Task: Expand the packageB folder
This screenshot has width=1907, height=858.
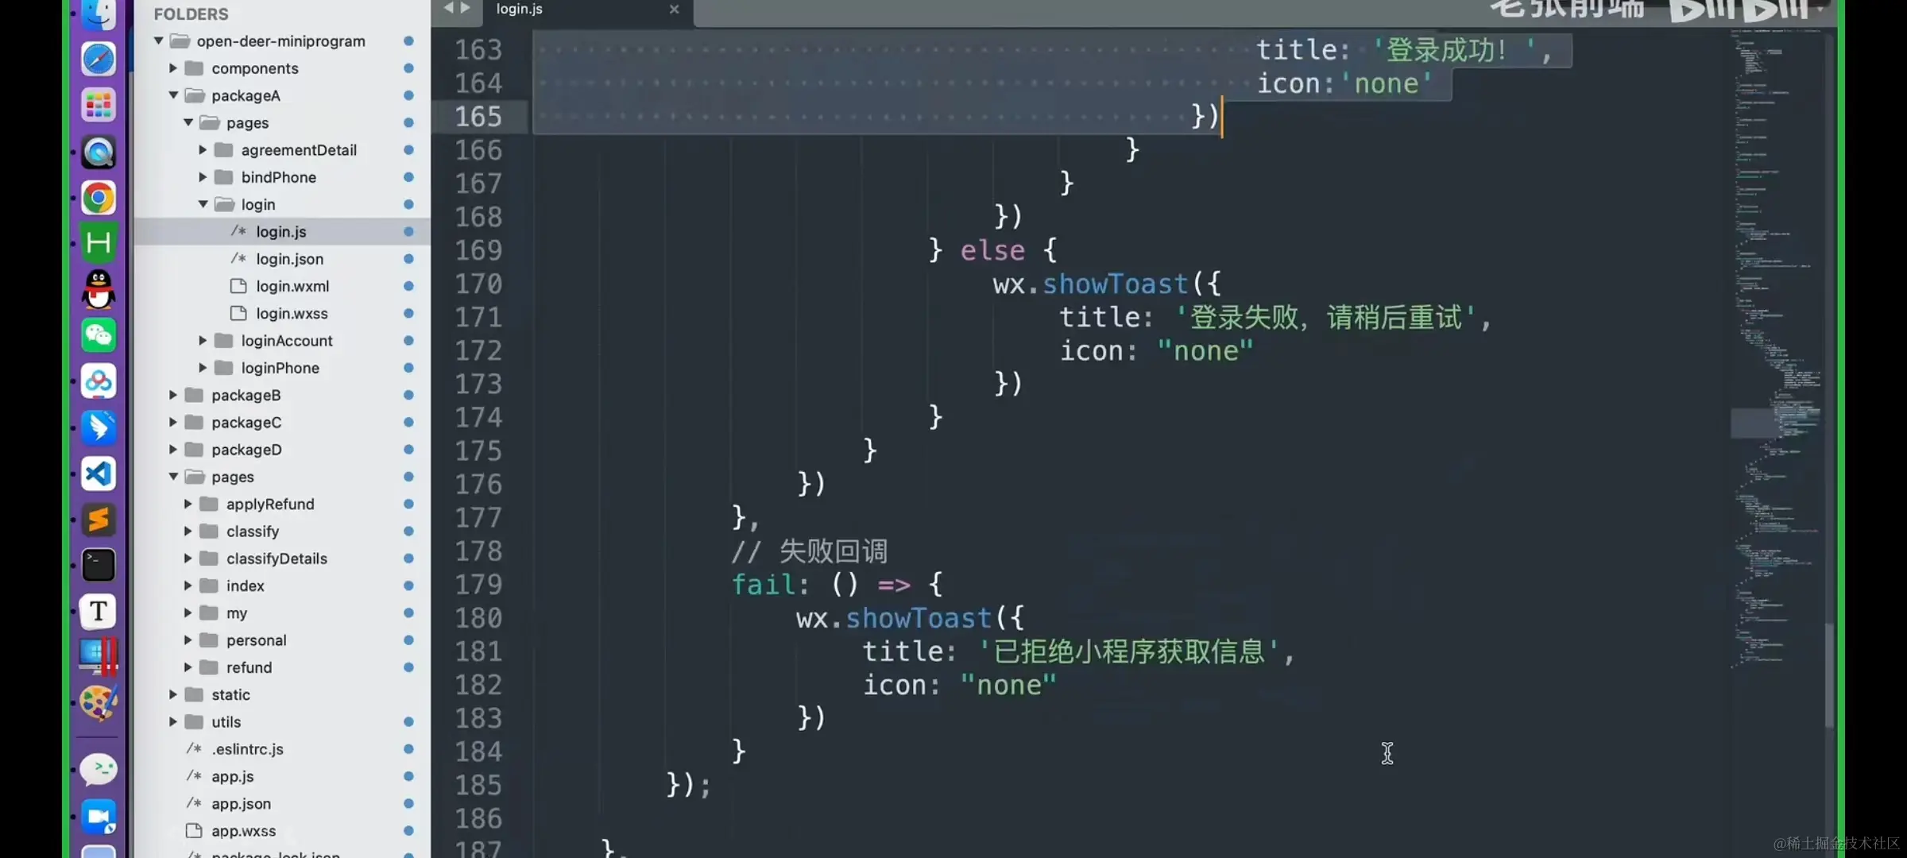Action: (x=173, y=395)
